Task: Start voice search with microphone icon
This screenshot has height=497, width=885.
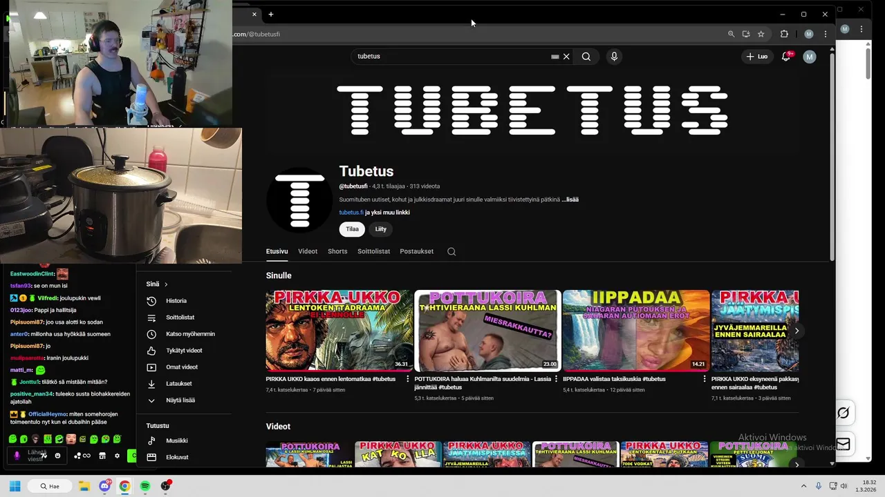Action: [614, 57]
